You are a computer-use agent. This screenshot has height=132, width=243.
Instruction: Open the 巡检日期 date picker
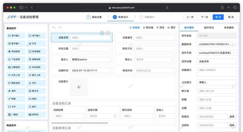103,116
